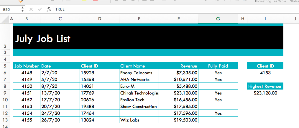The height and width of the screenshot is (128, 299).
Task: Click the Client ID header in column D
Action: click(x=100, y=66)
